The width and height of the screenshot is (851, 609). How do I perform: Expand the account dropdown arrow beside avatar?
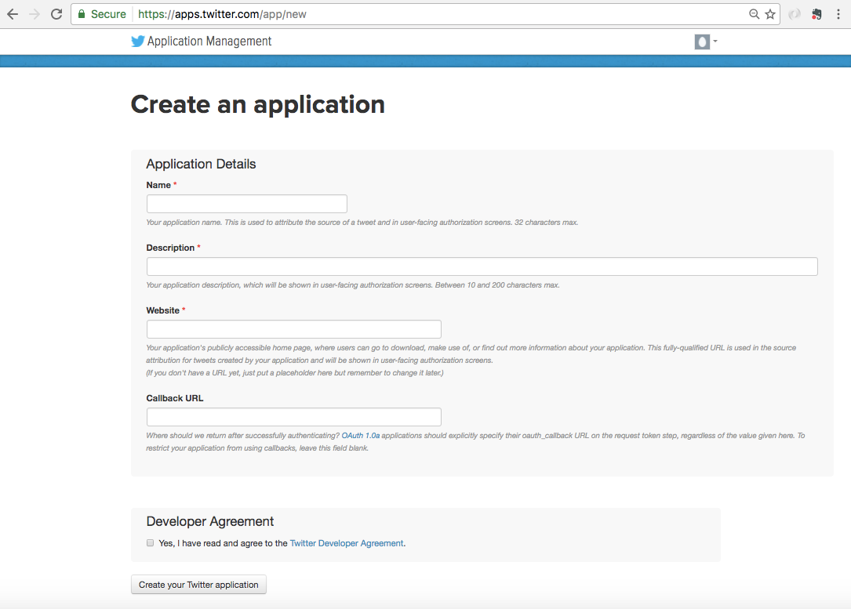[715, 42]
